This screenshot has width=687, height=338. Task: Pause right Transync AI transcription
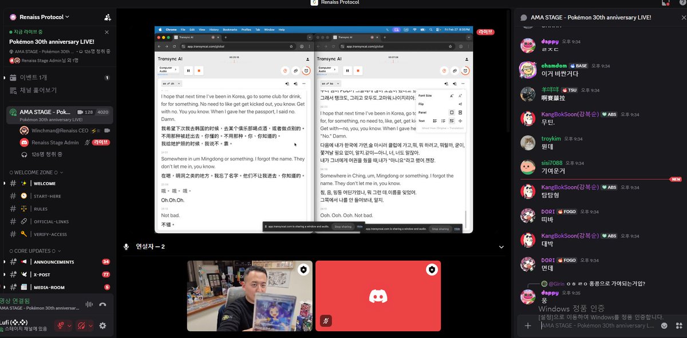coord(348,71)
